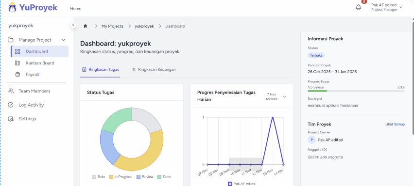Click the project period '26 Oct 2025 – 31 Jan 2026'

pyautogui.click(x=332, y=72)
